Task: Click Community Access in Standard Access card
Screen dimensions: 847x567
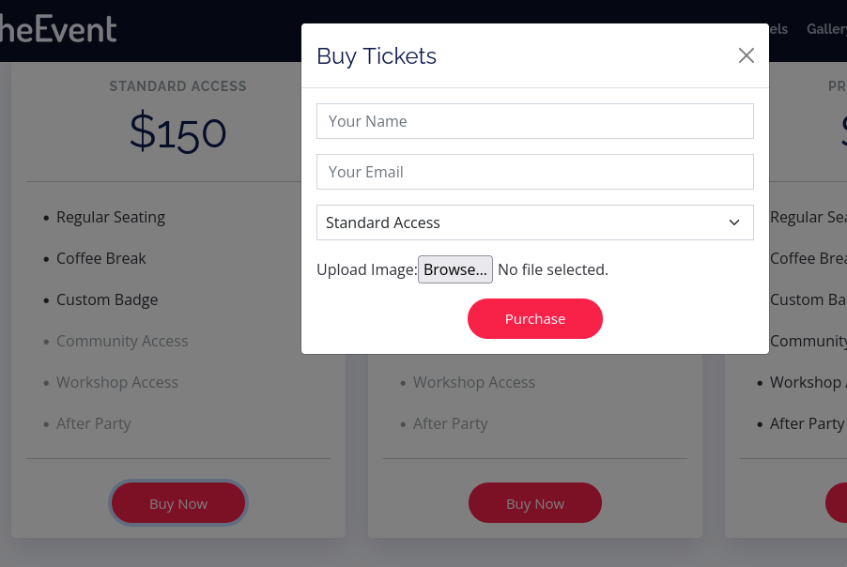Action: coord(122,341)
